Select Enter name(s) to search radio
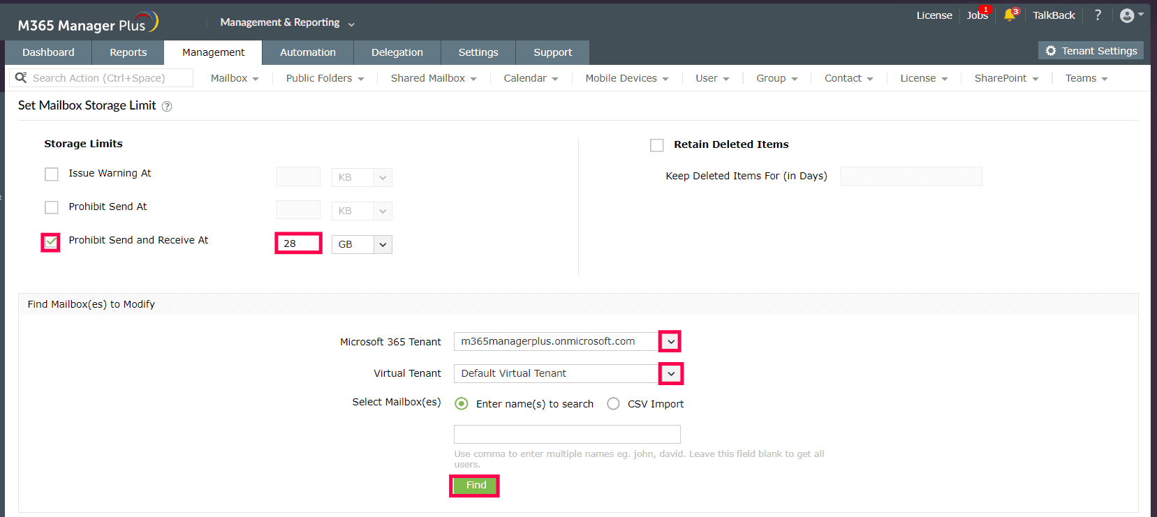This screenshot has height=517, width=1157. coord(462,404)
